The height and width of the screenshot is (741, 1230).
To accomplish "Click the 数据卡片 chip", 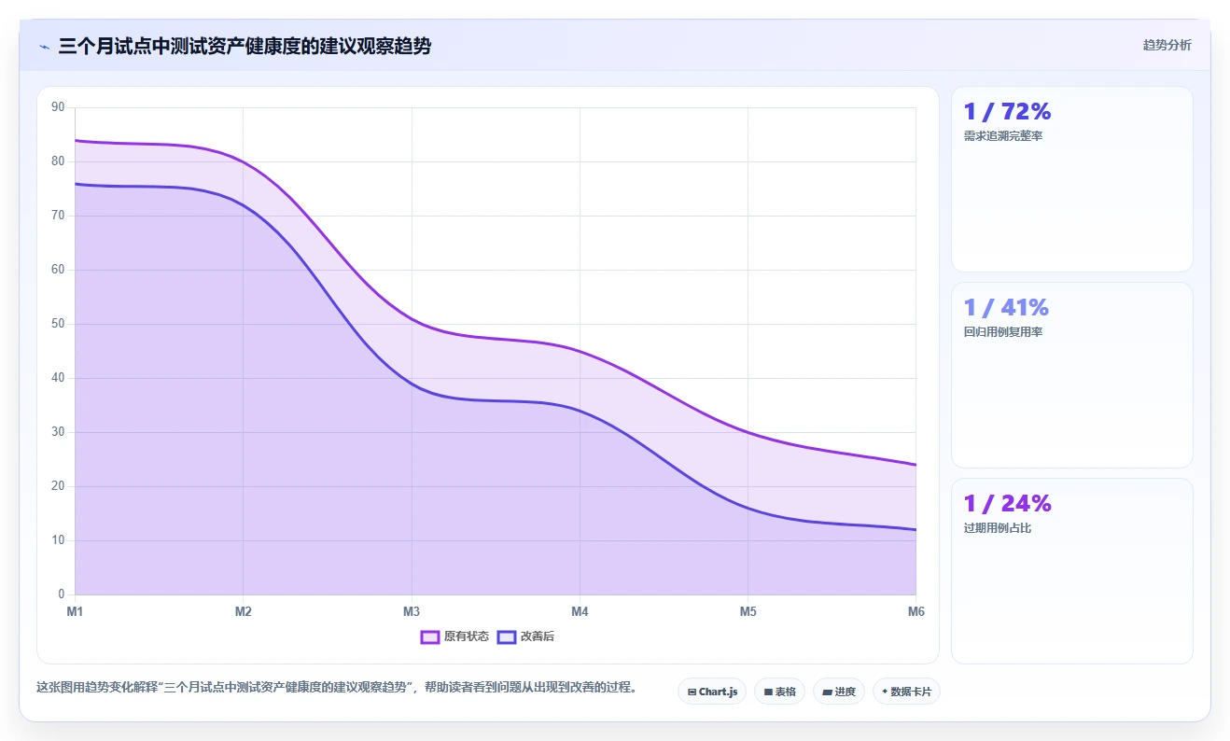I will [x=906, y=692].
